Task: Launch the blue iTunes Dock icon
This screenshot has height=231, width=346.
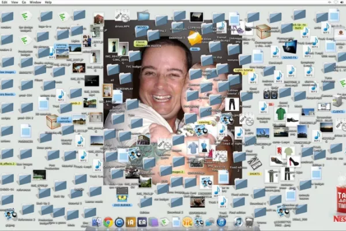Action: click(221, 222)
